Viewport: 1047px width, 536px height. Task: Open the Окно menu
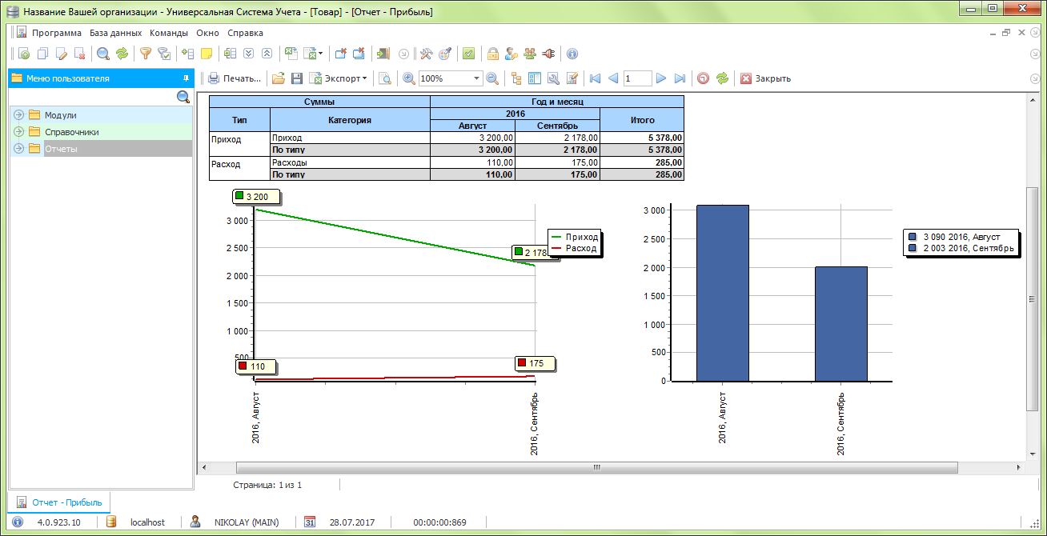pyautogui.click(x=207, y=33)
